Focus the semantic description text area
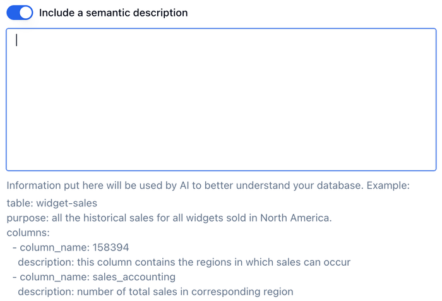 pos(221,99)
